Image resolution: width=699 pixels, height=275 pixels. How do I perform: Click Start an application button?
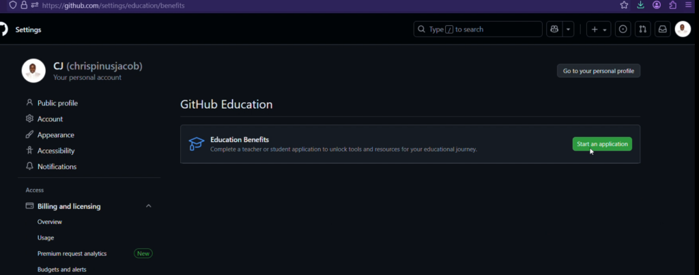click(x=601, y=144)
